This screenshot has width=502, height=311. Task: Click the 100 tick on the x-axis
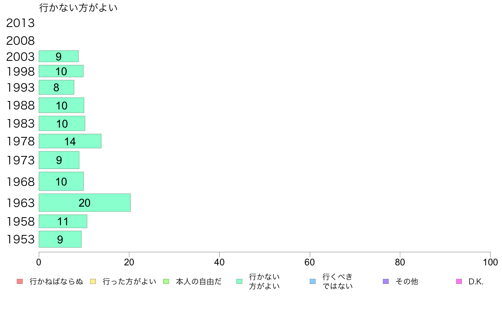click(x=490, y=262)
